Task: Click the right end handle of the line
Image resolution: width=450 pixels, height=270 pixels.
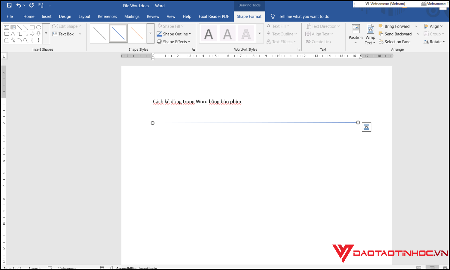Action: click(358, 122)
